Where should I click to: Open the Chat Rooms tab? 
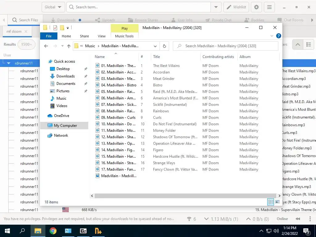(290, 20)
